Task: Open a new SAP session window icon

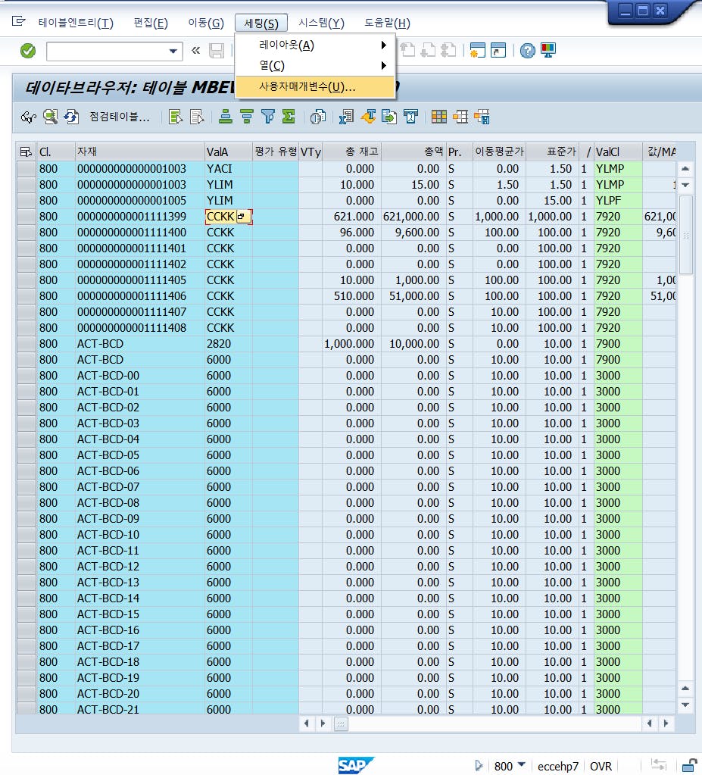Action: [x=478, y=51]
